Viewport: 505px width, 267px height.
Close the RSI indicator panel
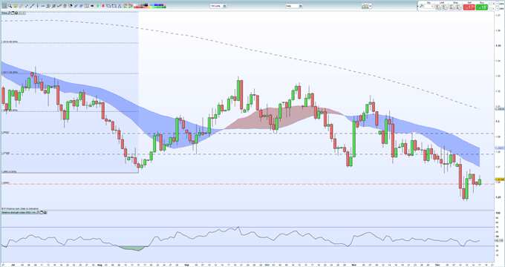coord(45,212)
